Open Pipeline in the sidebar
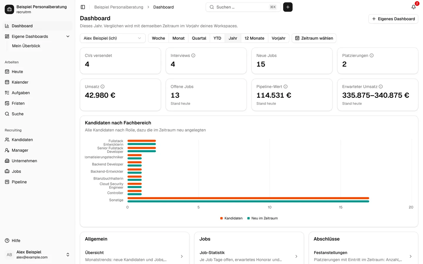Screen dimensions: 423x264 pos(37,182)
